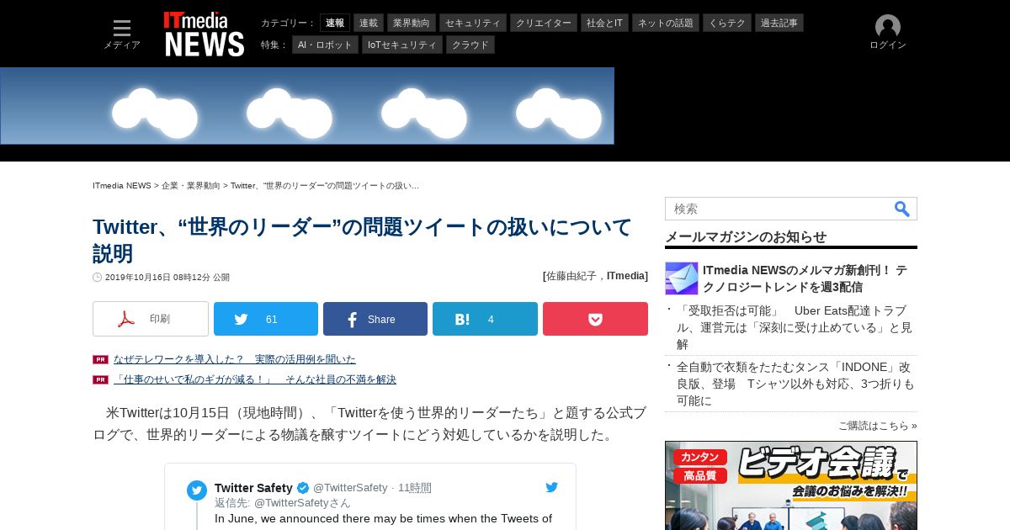Click the Twitter bird avatar in embedded tweet
Image resolution: width=1010 pixels, height=530 pixels.
[x=197, y=490]
